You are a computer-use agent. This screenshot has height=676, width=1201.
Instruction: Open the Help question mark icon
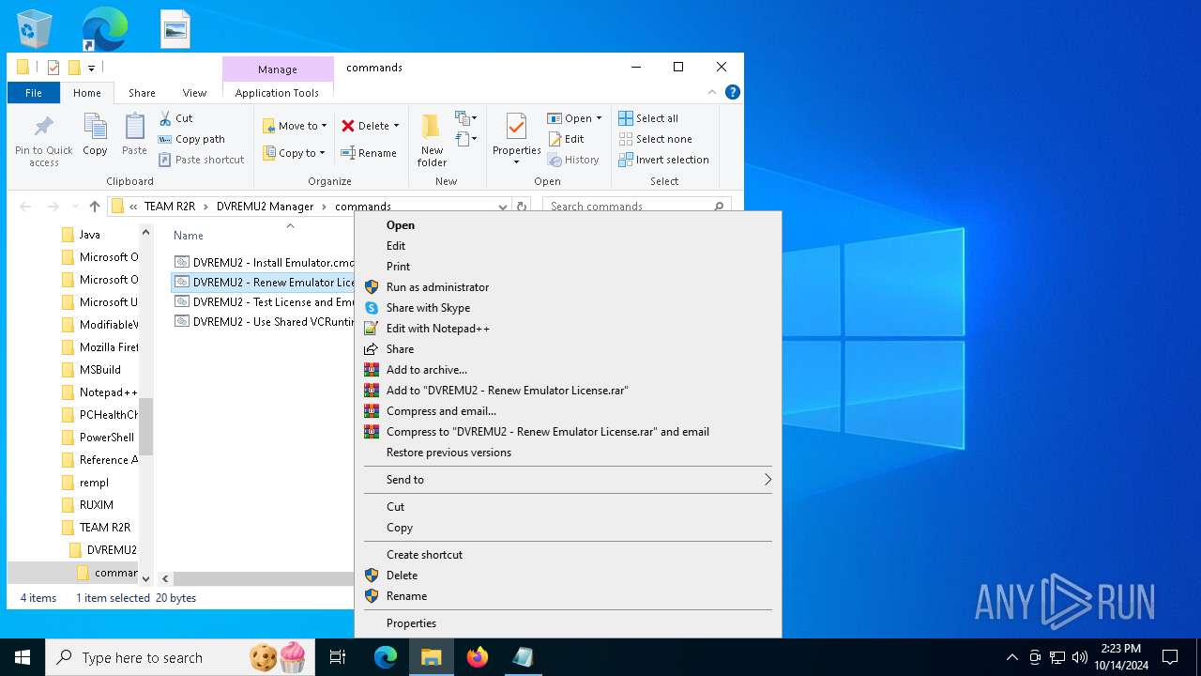click(733, 92)
